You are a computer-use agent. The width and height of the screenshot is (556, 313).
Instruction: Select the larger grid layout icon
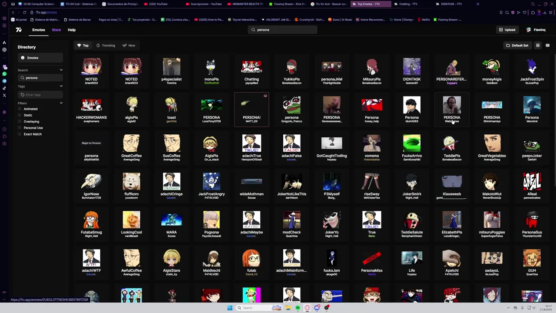(x=538, y=45)
